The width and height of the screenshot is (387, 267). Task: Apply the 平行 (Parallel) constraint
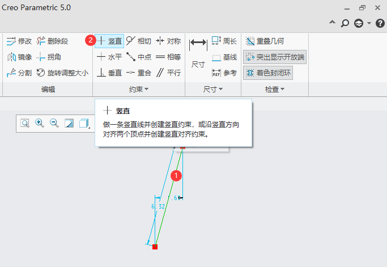pos(168,73)
